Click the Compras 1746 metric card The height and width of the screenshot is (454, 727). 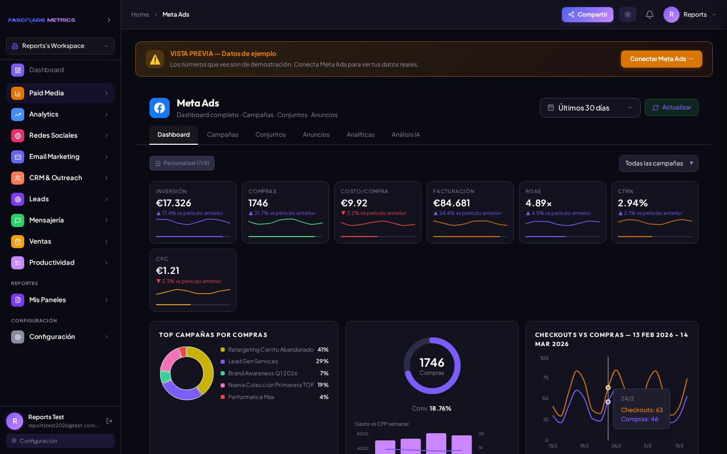point(285,212)
